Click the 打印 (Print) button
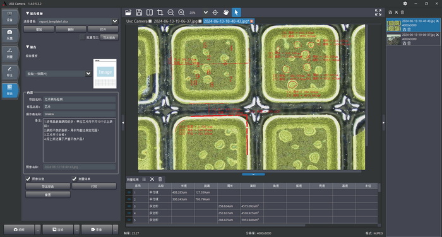442x237 pixels. tap(94, 187)
